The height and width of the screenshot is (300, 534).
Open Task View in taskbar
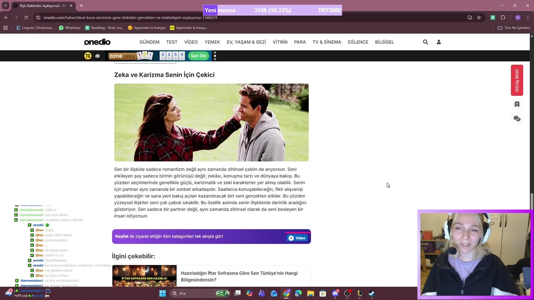point(237,293)
